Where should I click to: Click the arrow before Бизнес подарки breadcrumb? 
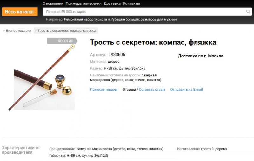4,30
